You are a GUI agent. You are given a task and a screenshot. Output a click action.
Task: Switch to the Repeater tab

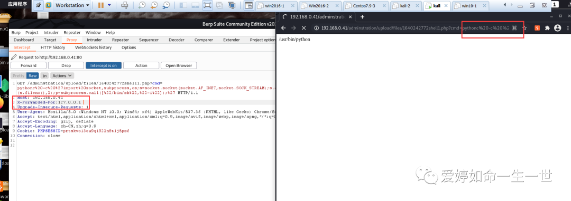120,40
